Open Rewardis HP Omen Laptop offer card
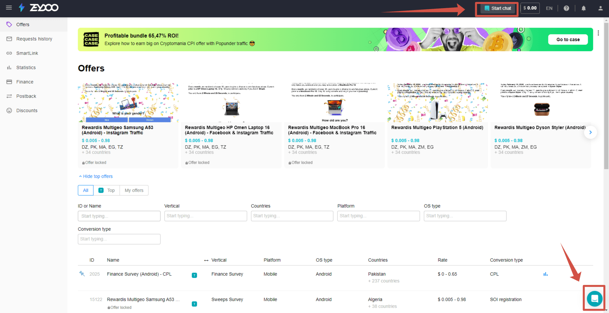Screen dimensions: 609x313 (x=231, y=125)
